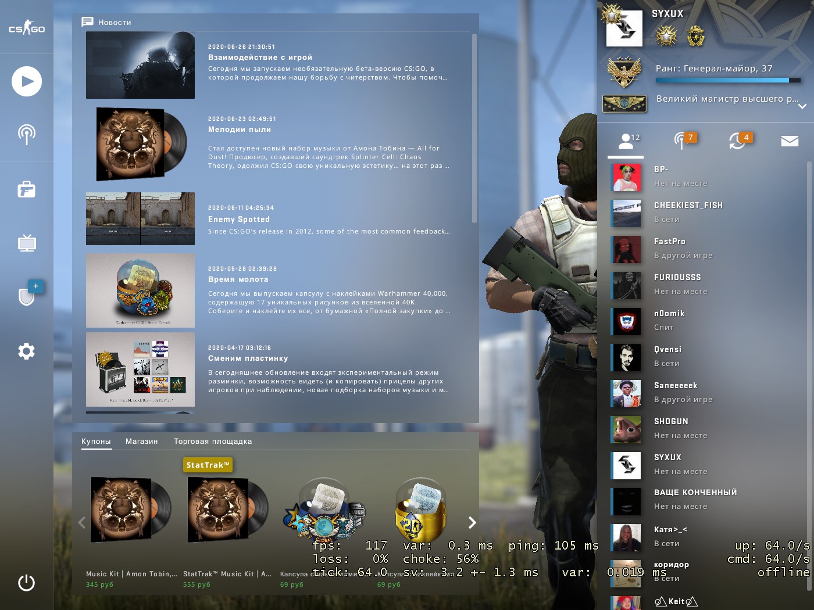Image resolution: width=814 pixels, height=610 pixels.
Task: Click the Warhammer capsule news thumbnail
Action: pos(141,290)
